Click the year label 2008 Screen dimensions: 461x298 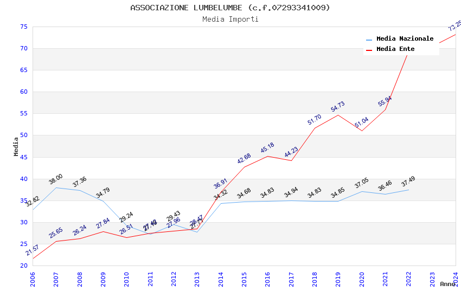80,279
